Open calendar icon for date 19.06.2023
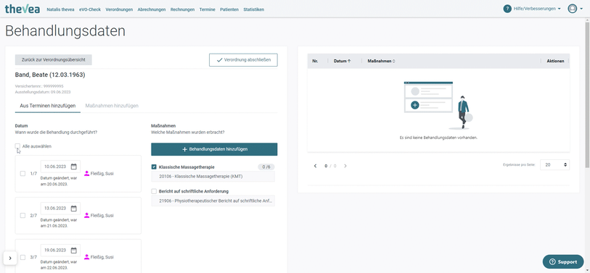 click(x=74, y=250)
